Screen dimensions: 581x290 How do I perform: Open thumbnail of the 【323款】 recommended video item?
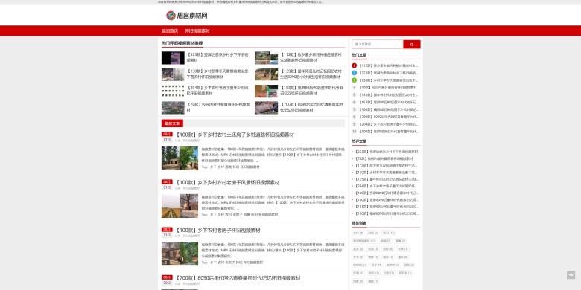(173, 58)
